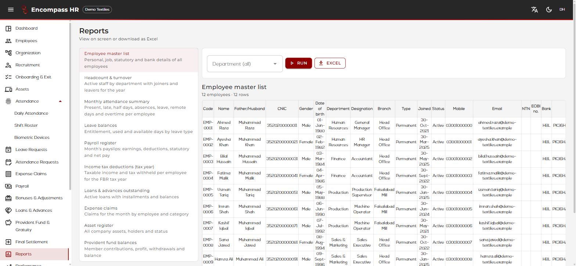Open Biometric Devices submenu item
The width and height of the screenshot is (576, 266).
click(32, 137)
